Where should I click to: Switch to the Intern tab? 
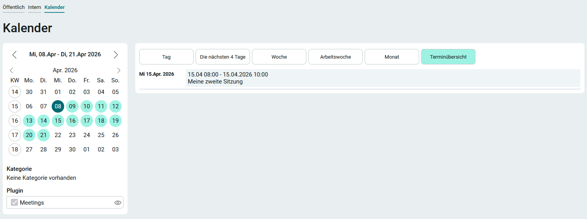35,7
